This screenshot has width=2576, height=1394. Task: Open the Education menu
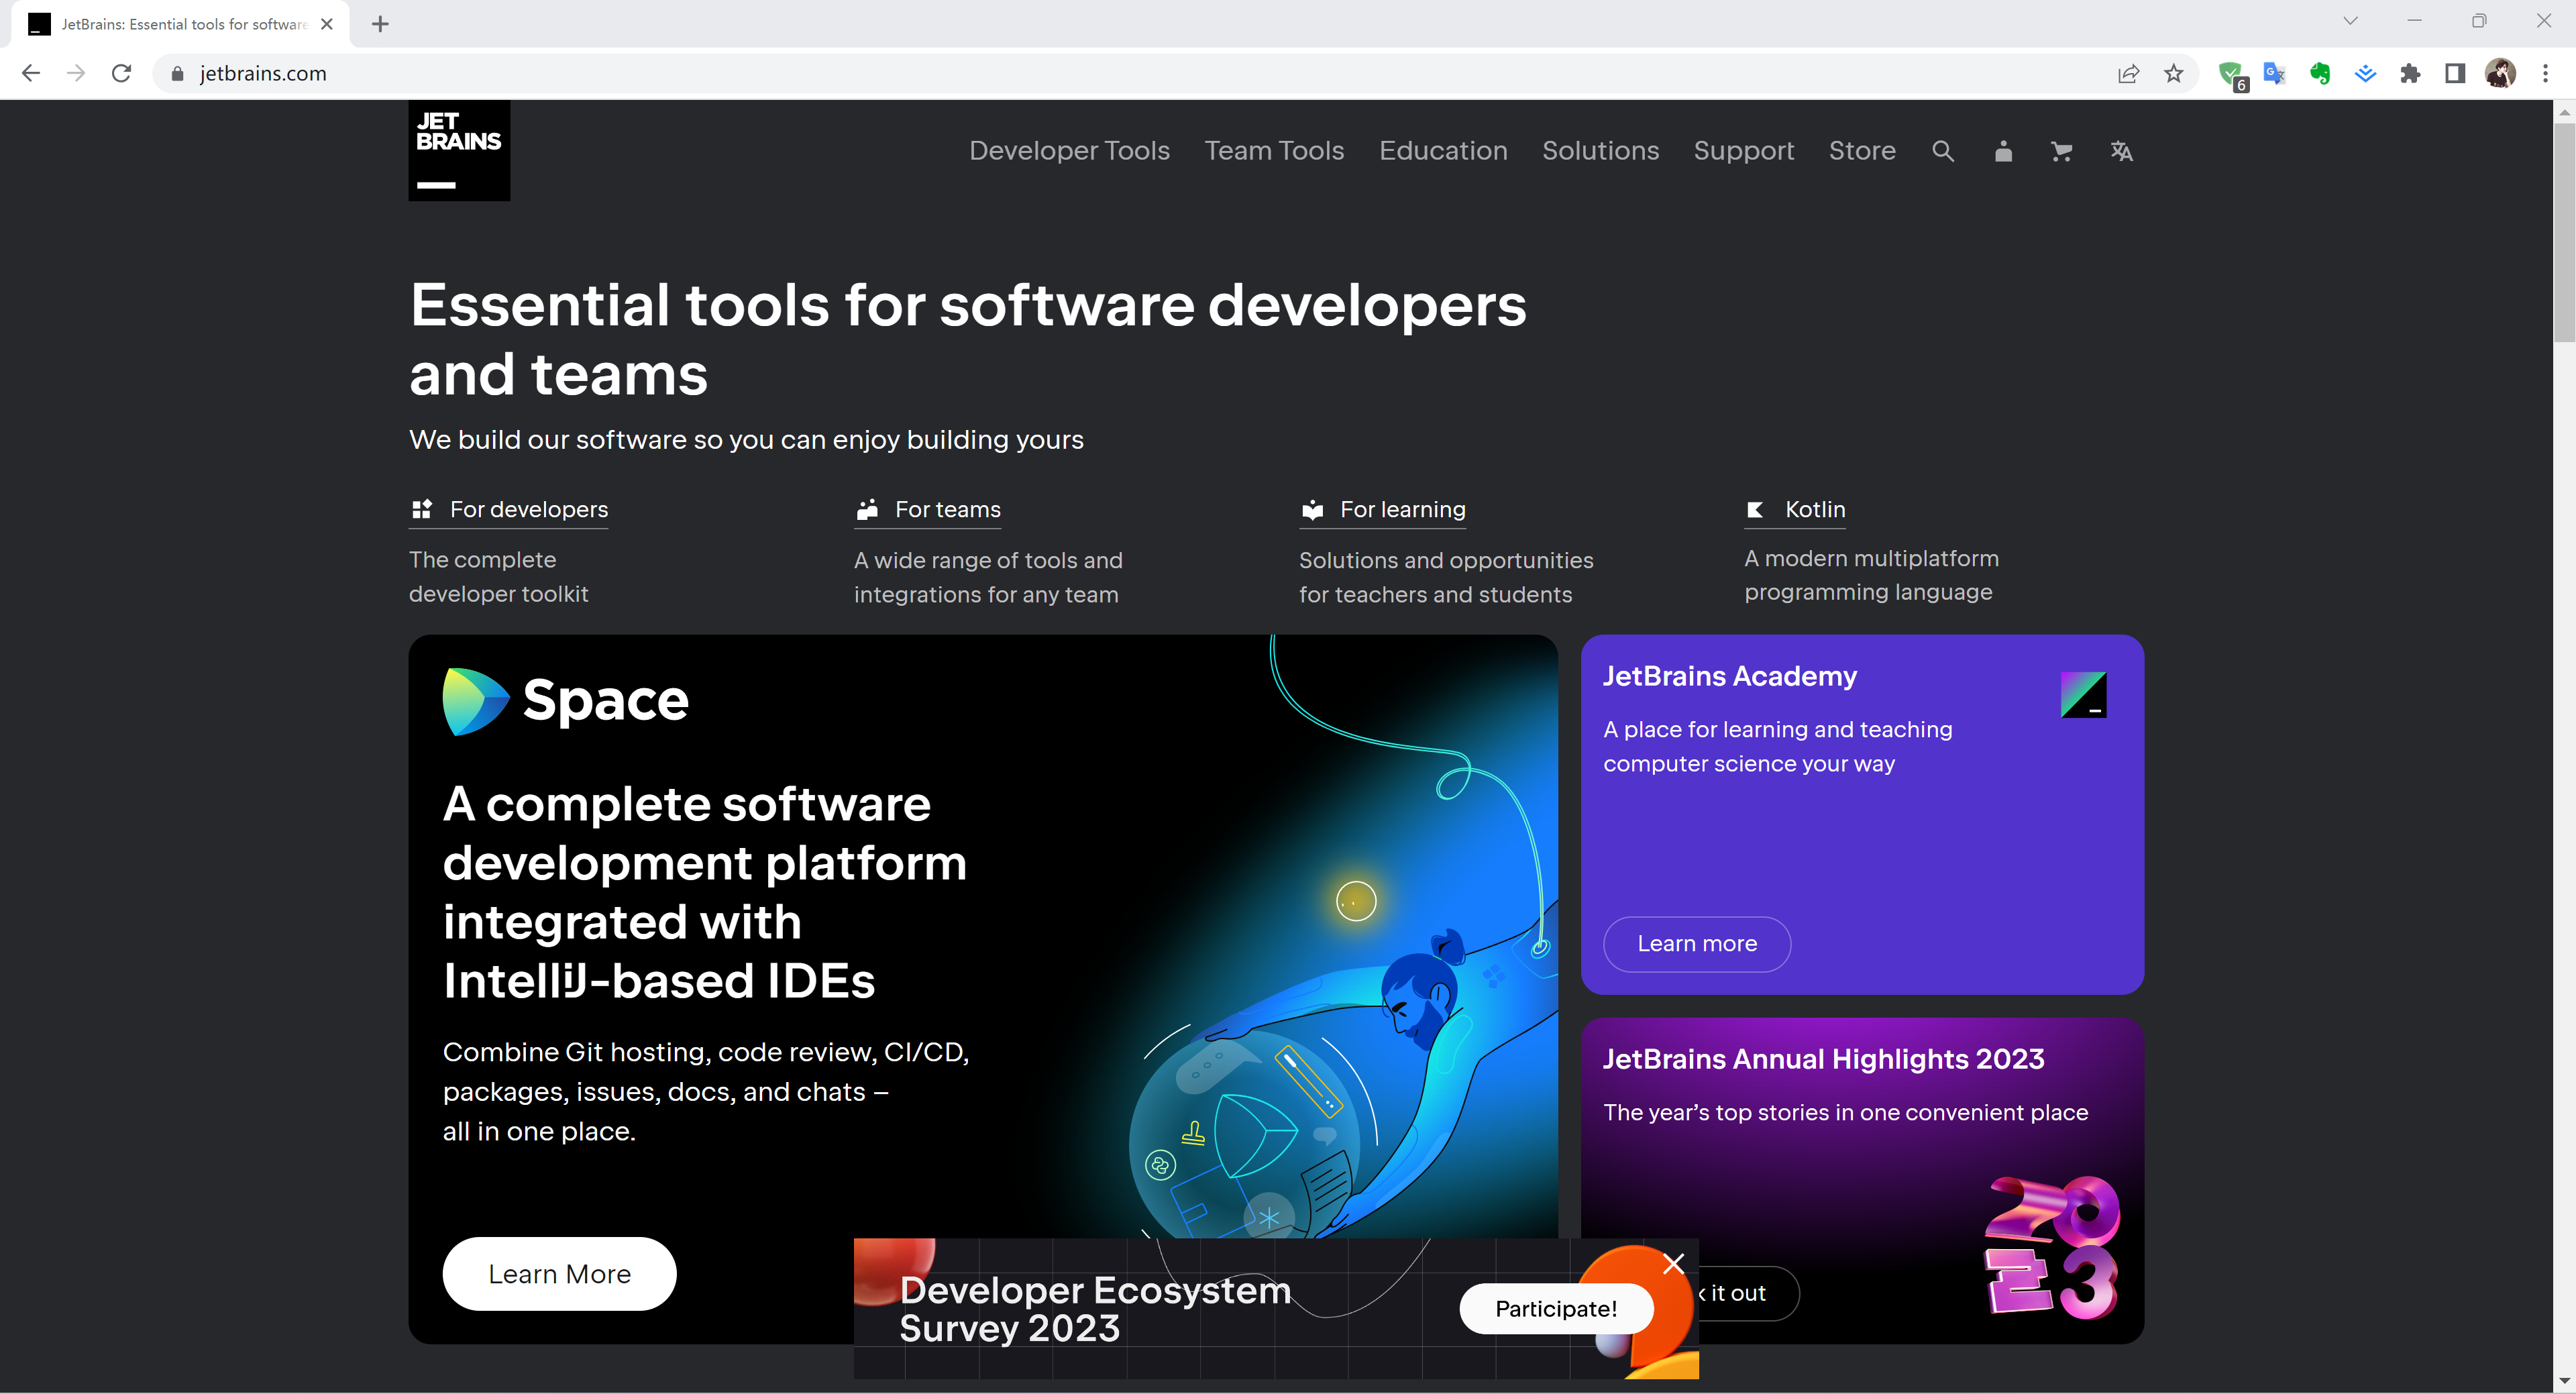[x=1443, y=151]
